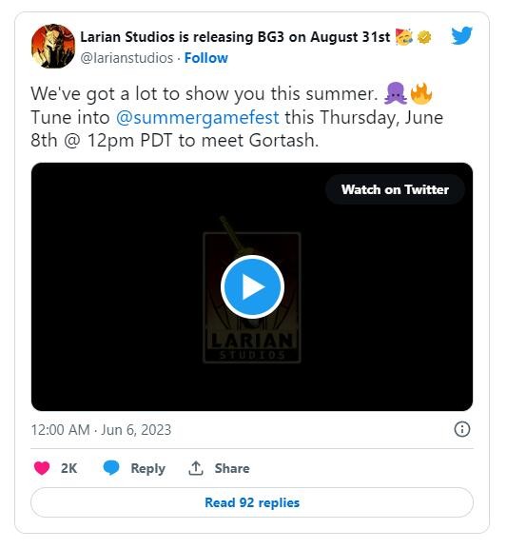Click the Larian Studios display name
The width and height of the screenshot is (507, 549).
coord(235,37)
